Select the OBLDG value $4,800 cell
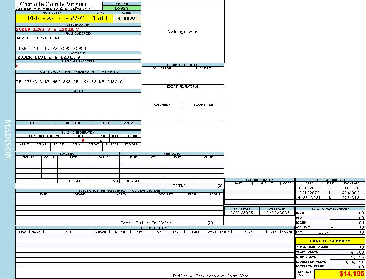The height and width of the screenshot is (279, 366). [349, 252]
